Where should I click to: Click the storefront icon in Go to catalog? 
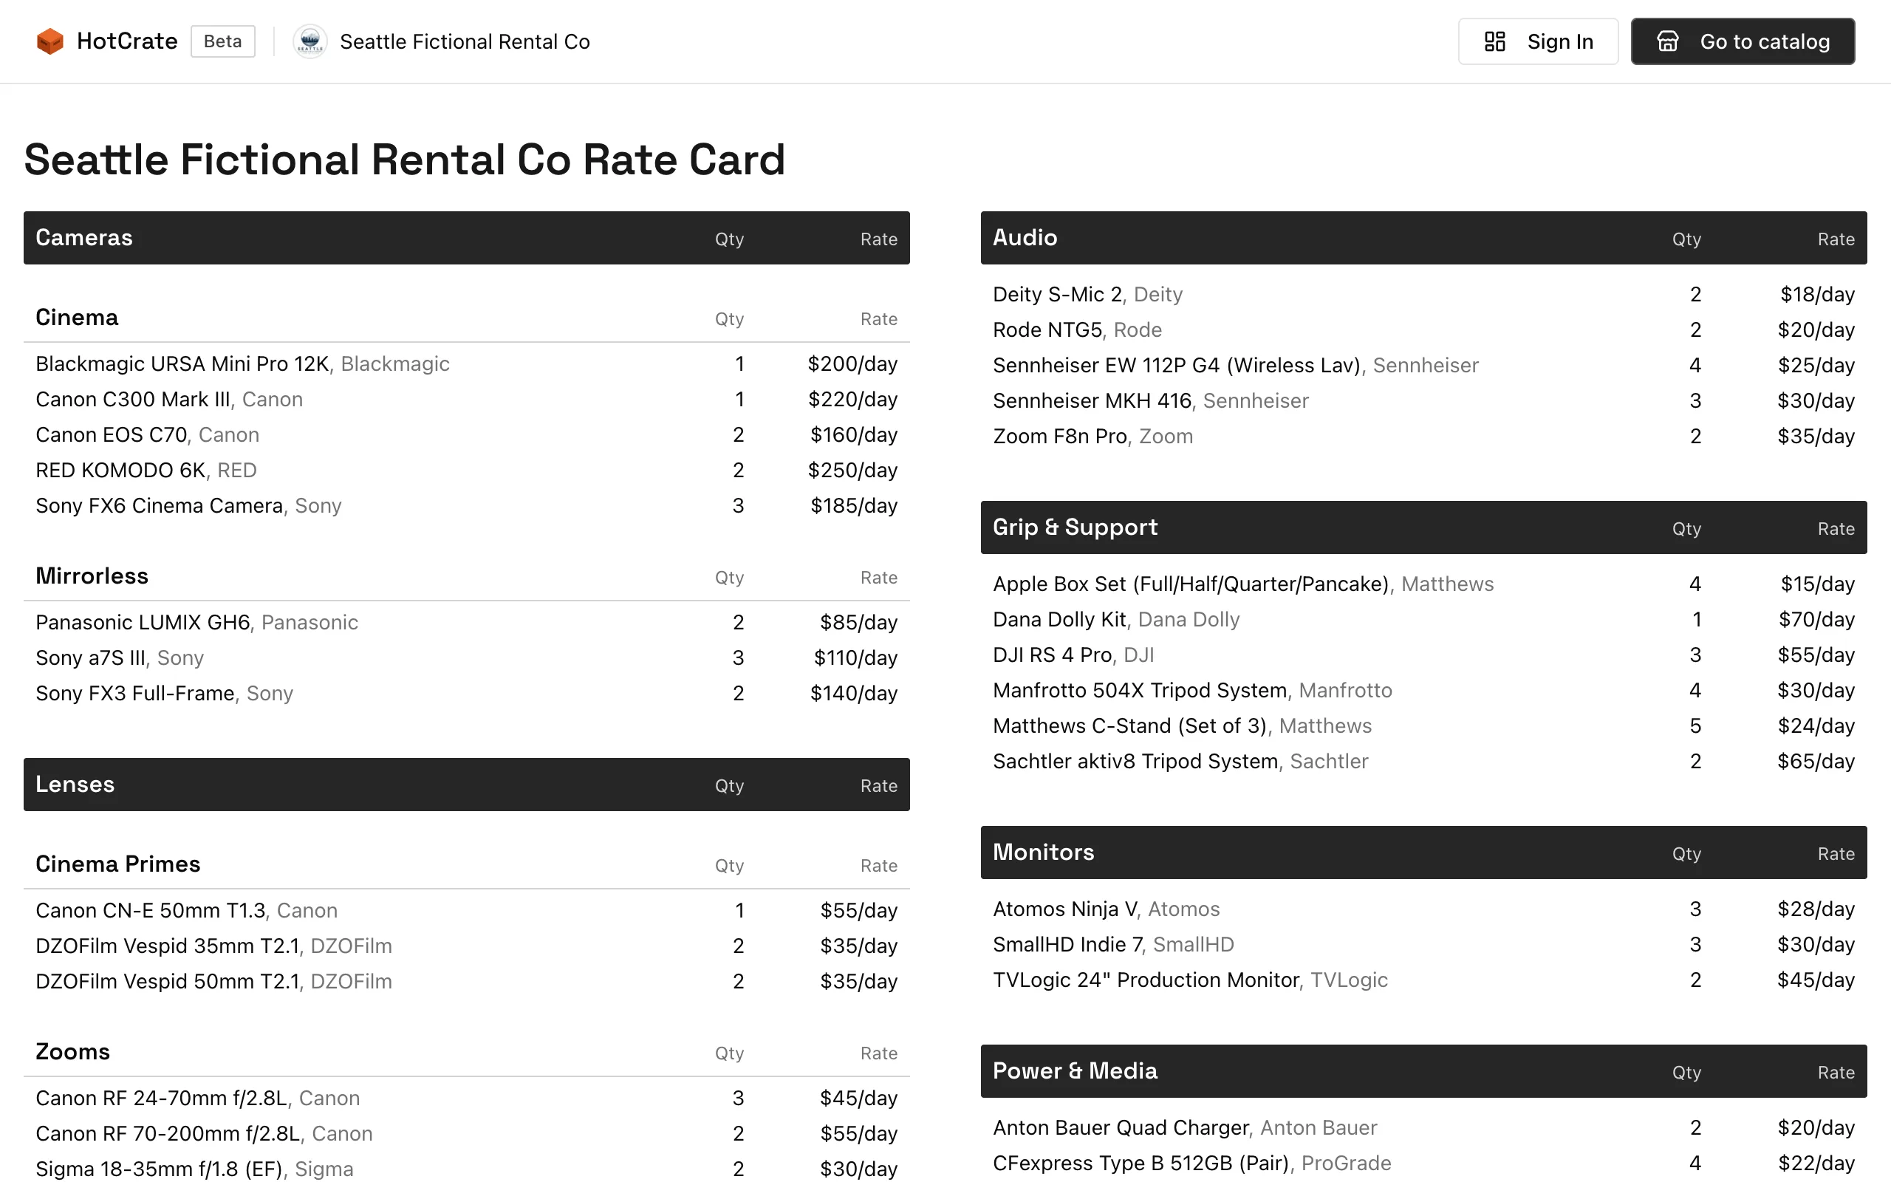(1667, 41)
